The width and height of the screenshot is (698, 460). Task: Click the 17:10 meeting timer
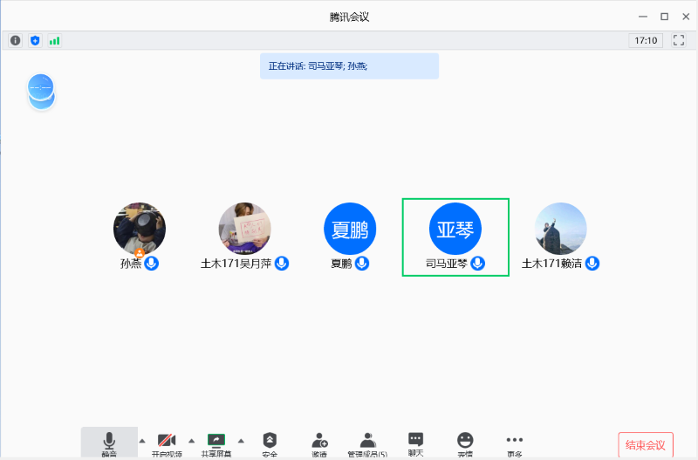pyautogui.click(x=646, y=40)
